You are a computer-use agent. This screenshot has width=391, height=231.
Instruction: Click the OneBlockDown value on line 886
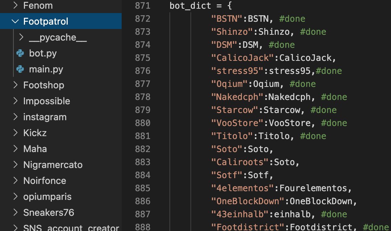(x=321, y=201)
